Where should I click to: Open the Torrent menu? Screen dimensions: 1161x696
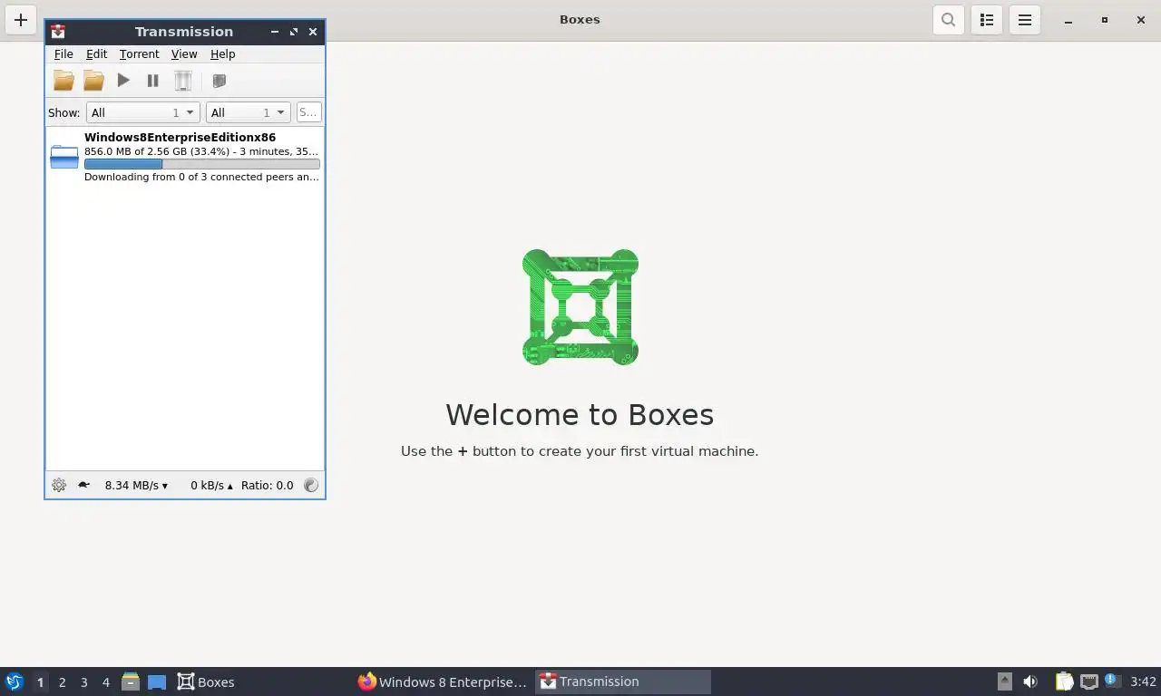139,54
